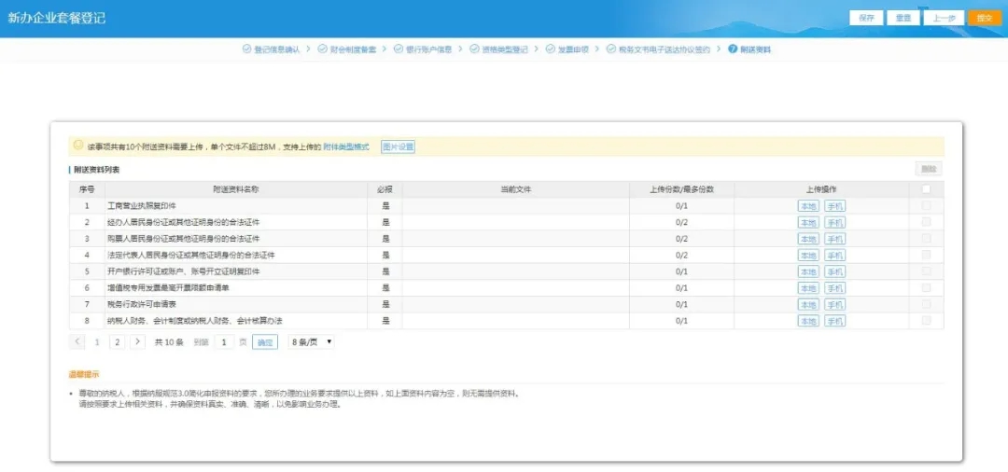
Task: Upload 工商营业执照复印件 via 手机 button
Action: [834, 206]
